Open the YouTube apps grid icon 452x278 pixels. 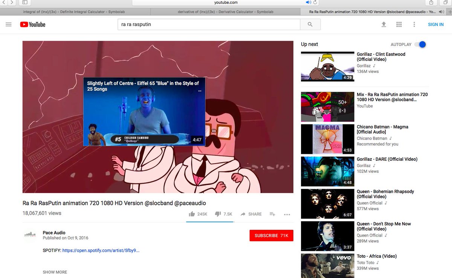click(399, 24)
